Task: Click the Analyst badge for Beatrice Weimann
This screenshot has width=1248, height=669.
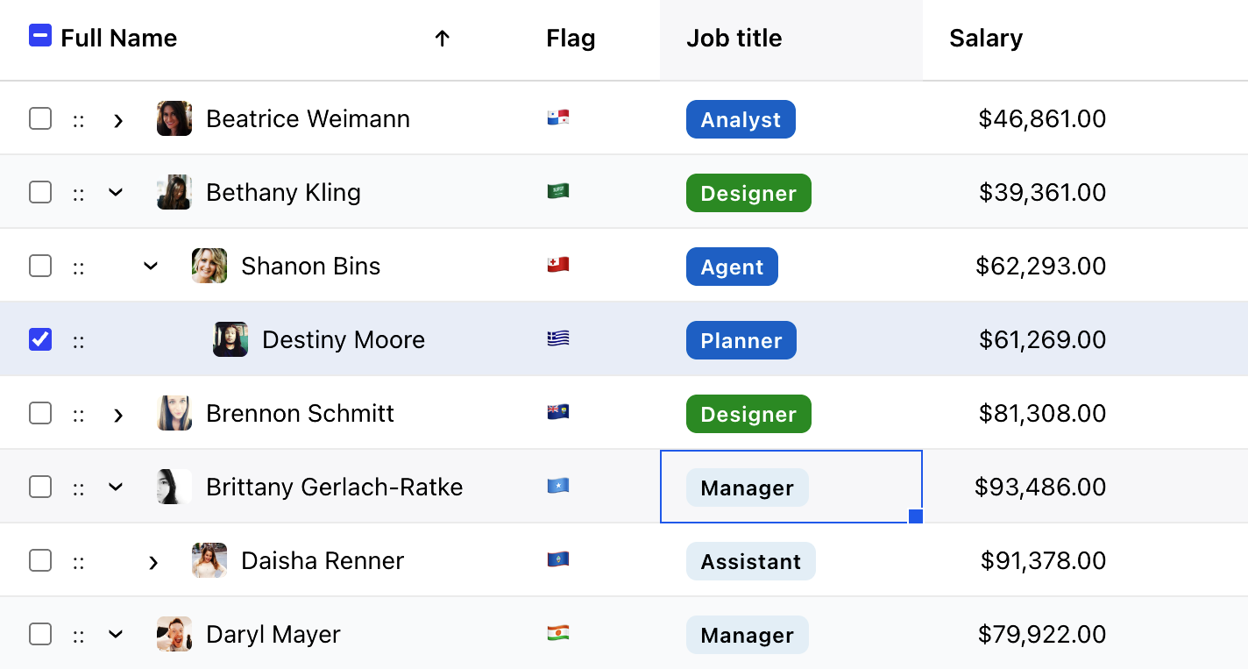Action: click(741, 118)
